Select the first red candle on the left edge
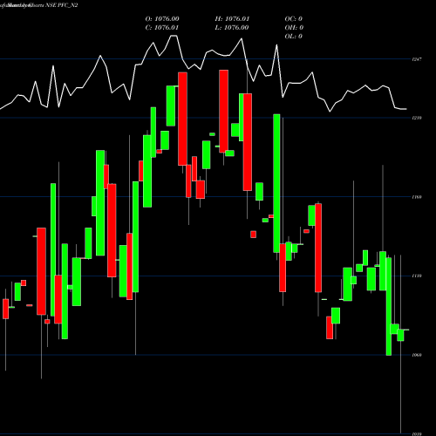436x436 pixels. pos(6,309)
